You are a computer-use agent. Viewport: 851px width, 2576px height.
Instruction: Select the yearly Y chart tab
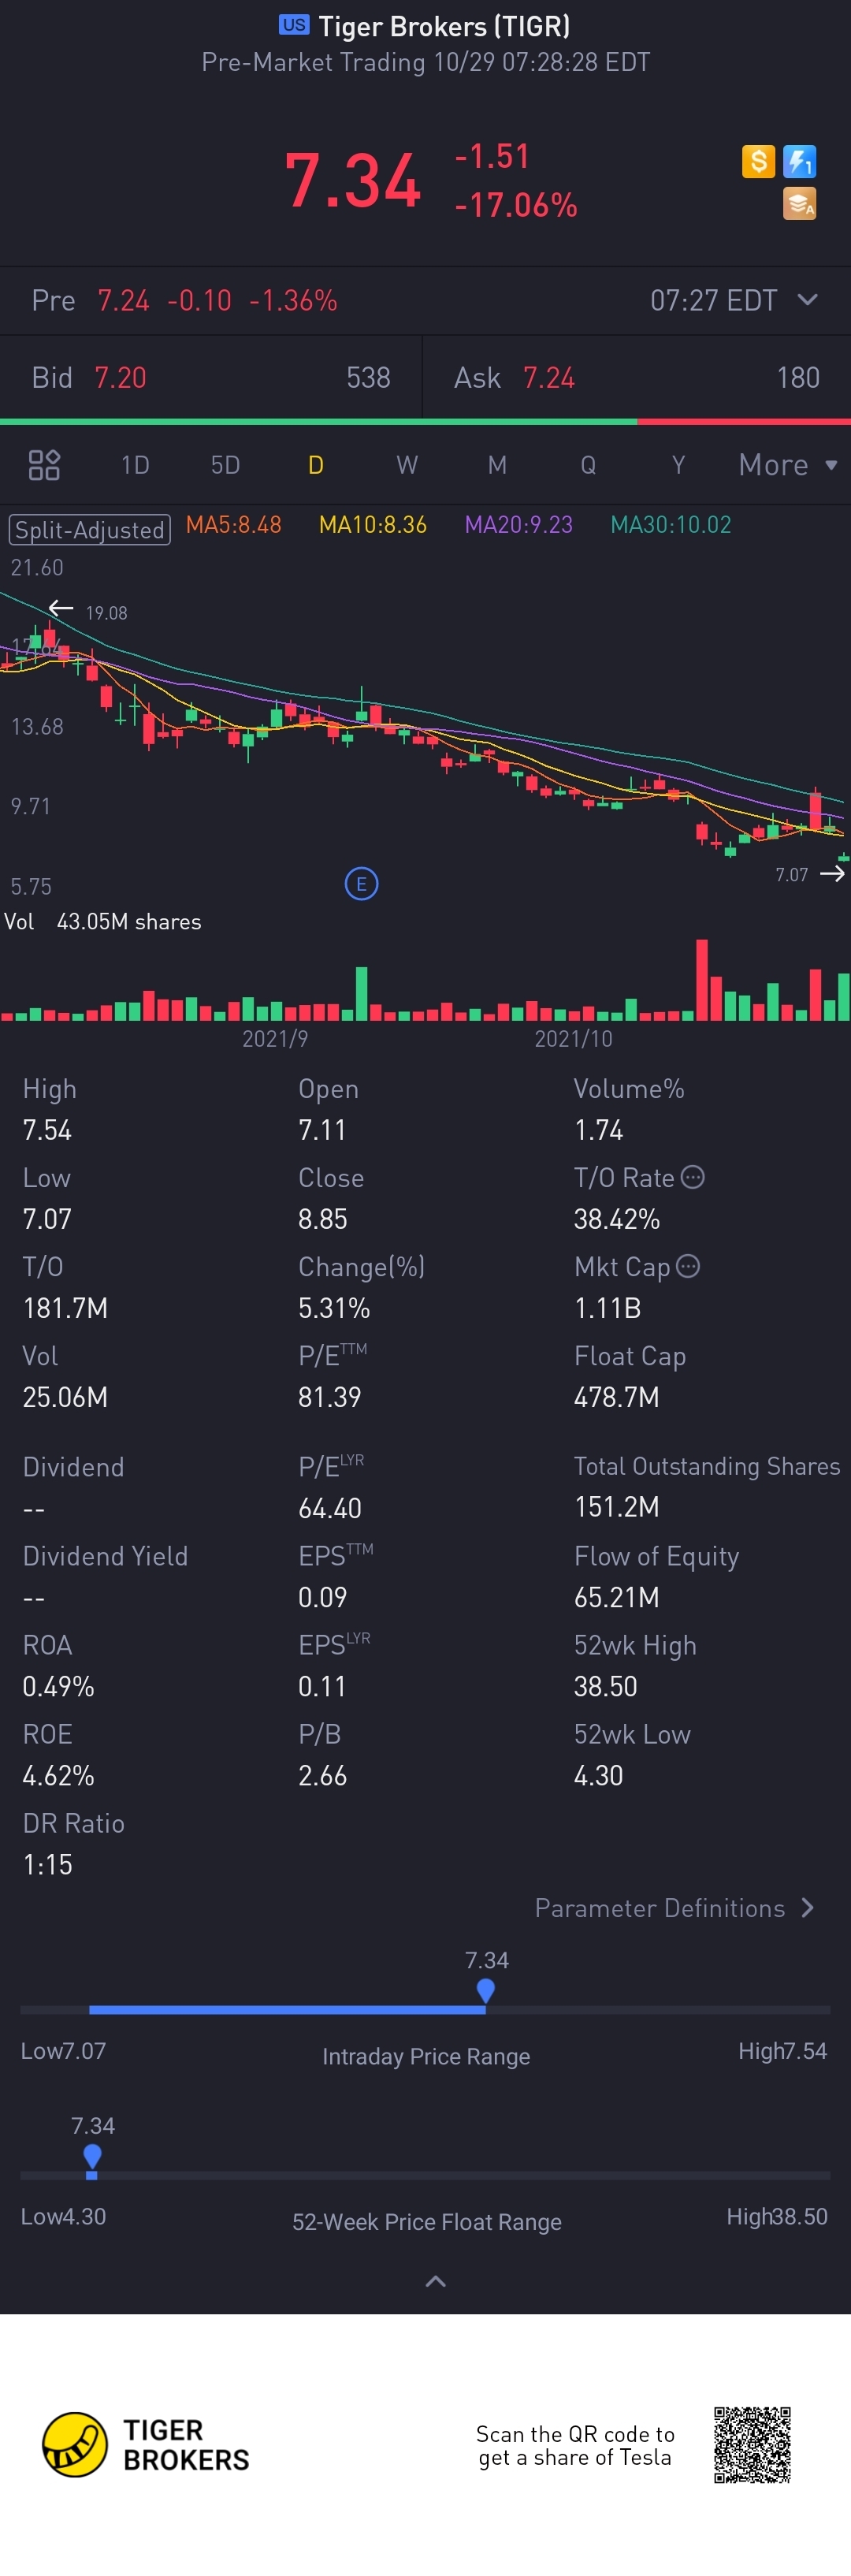(x=679, y=465)
